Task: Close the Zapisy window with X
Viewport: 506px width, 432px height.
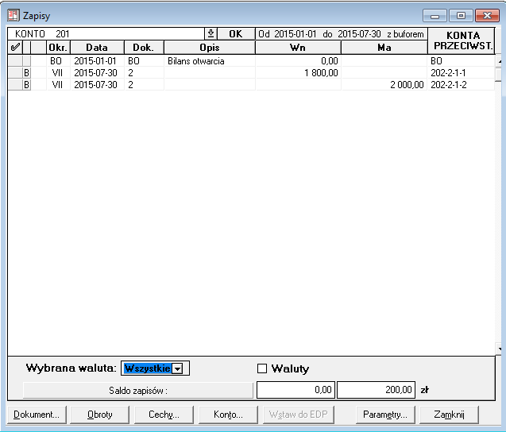Action: [x=487, y=16]
